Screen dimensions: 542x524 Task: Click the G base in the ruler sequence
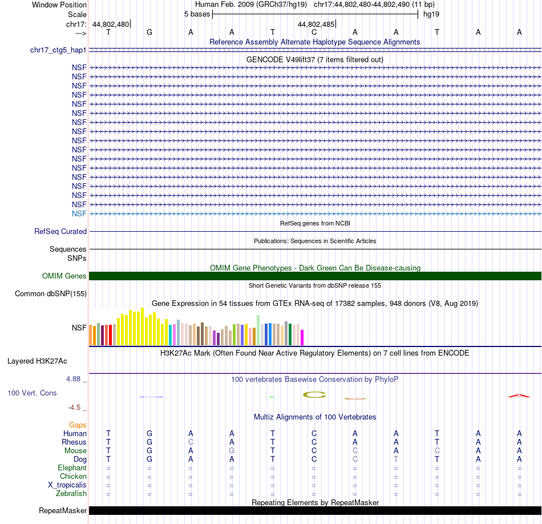[149, 32]
